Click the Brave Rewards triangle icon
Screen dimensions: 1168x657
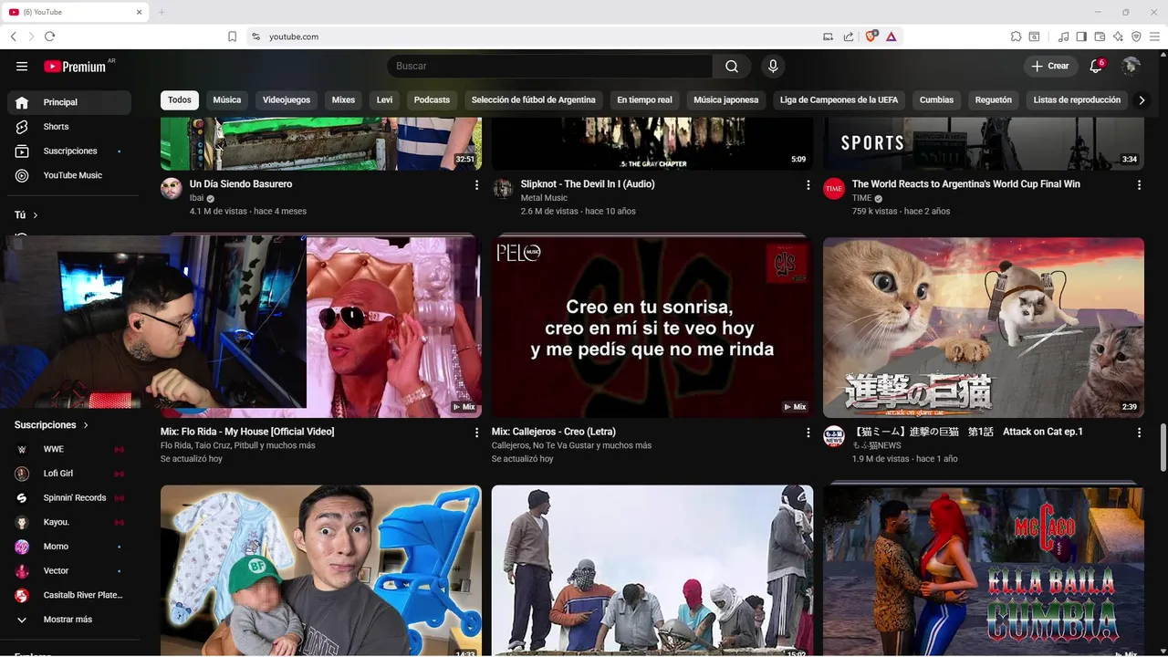tap(892, 36)
